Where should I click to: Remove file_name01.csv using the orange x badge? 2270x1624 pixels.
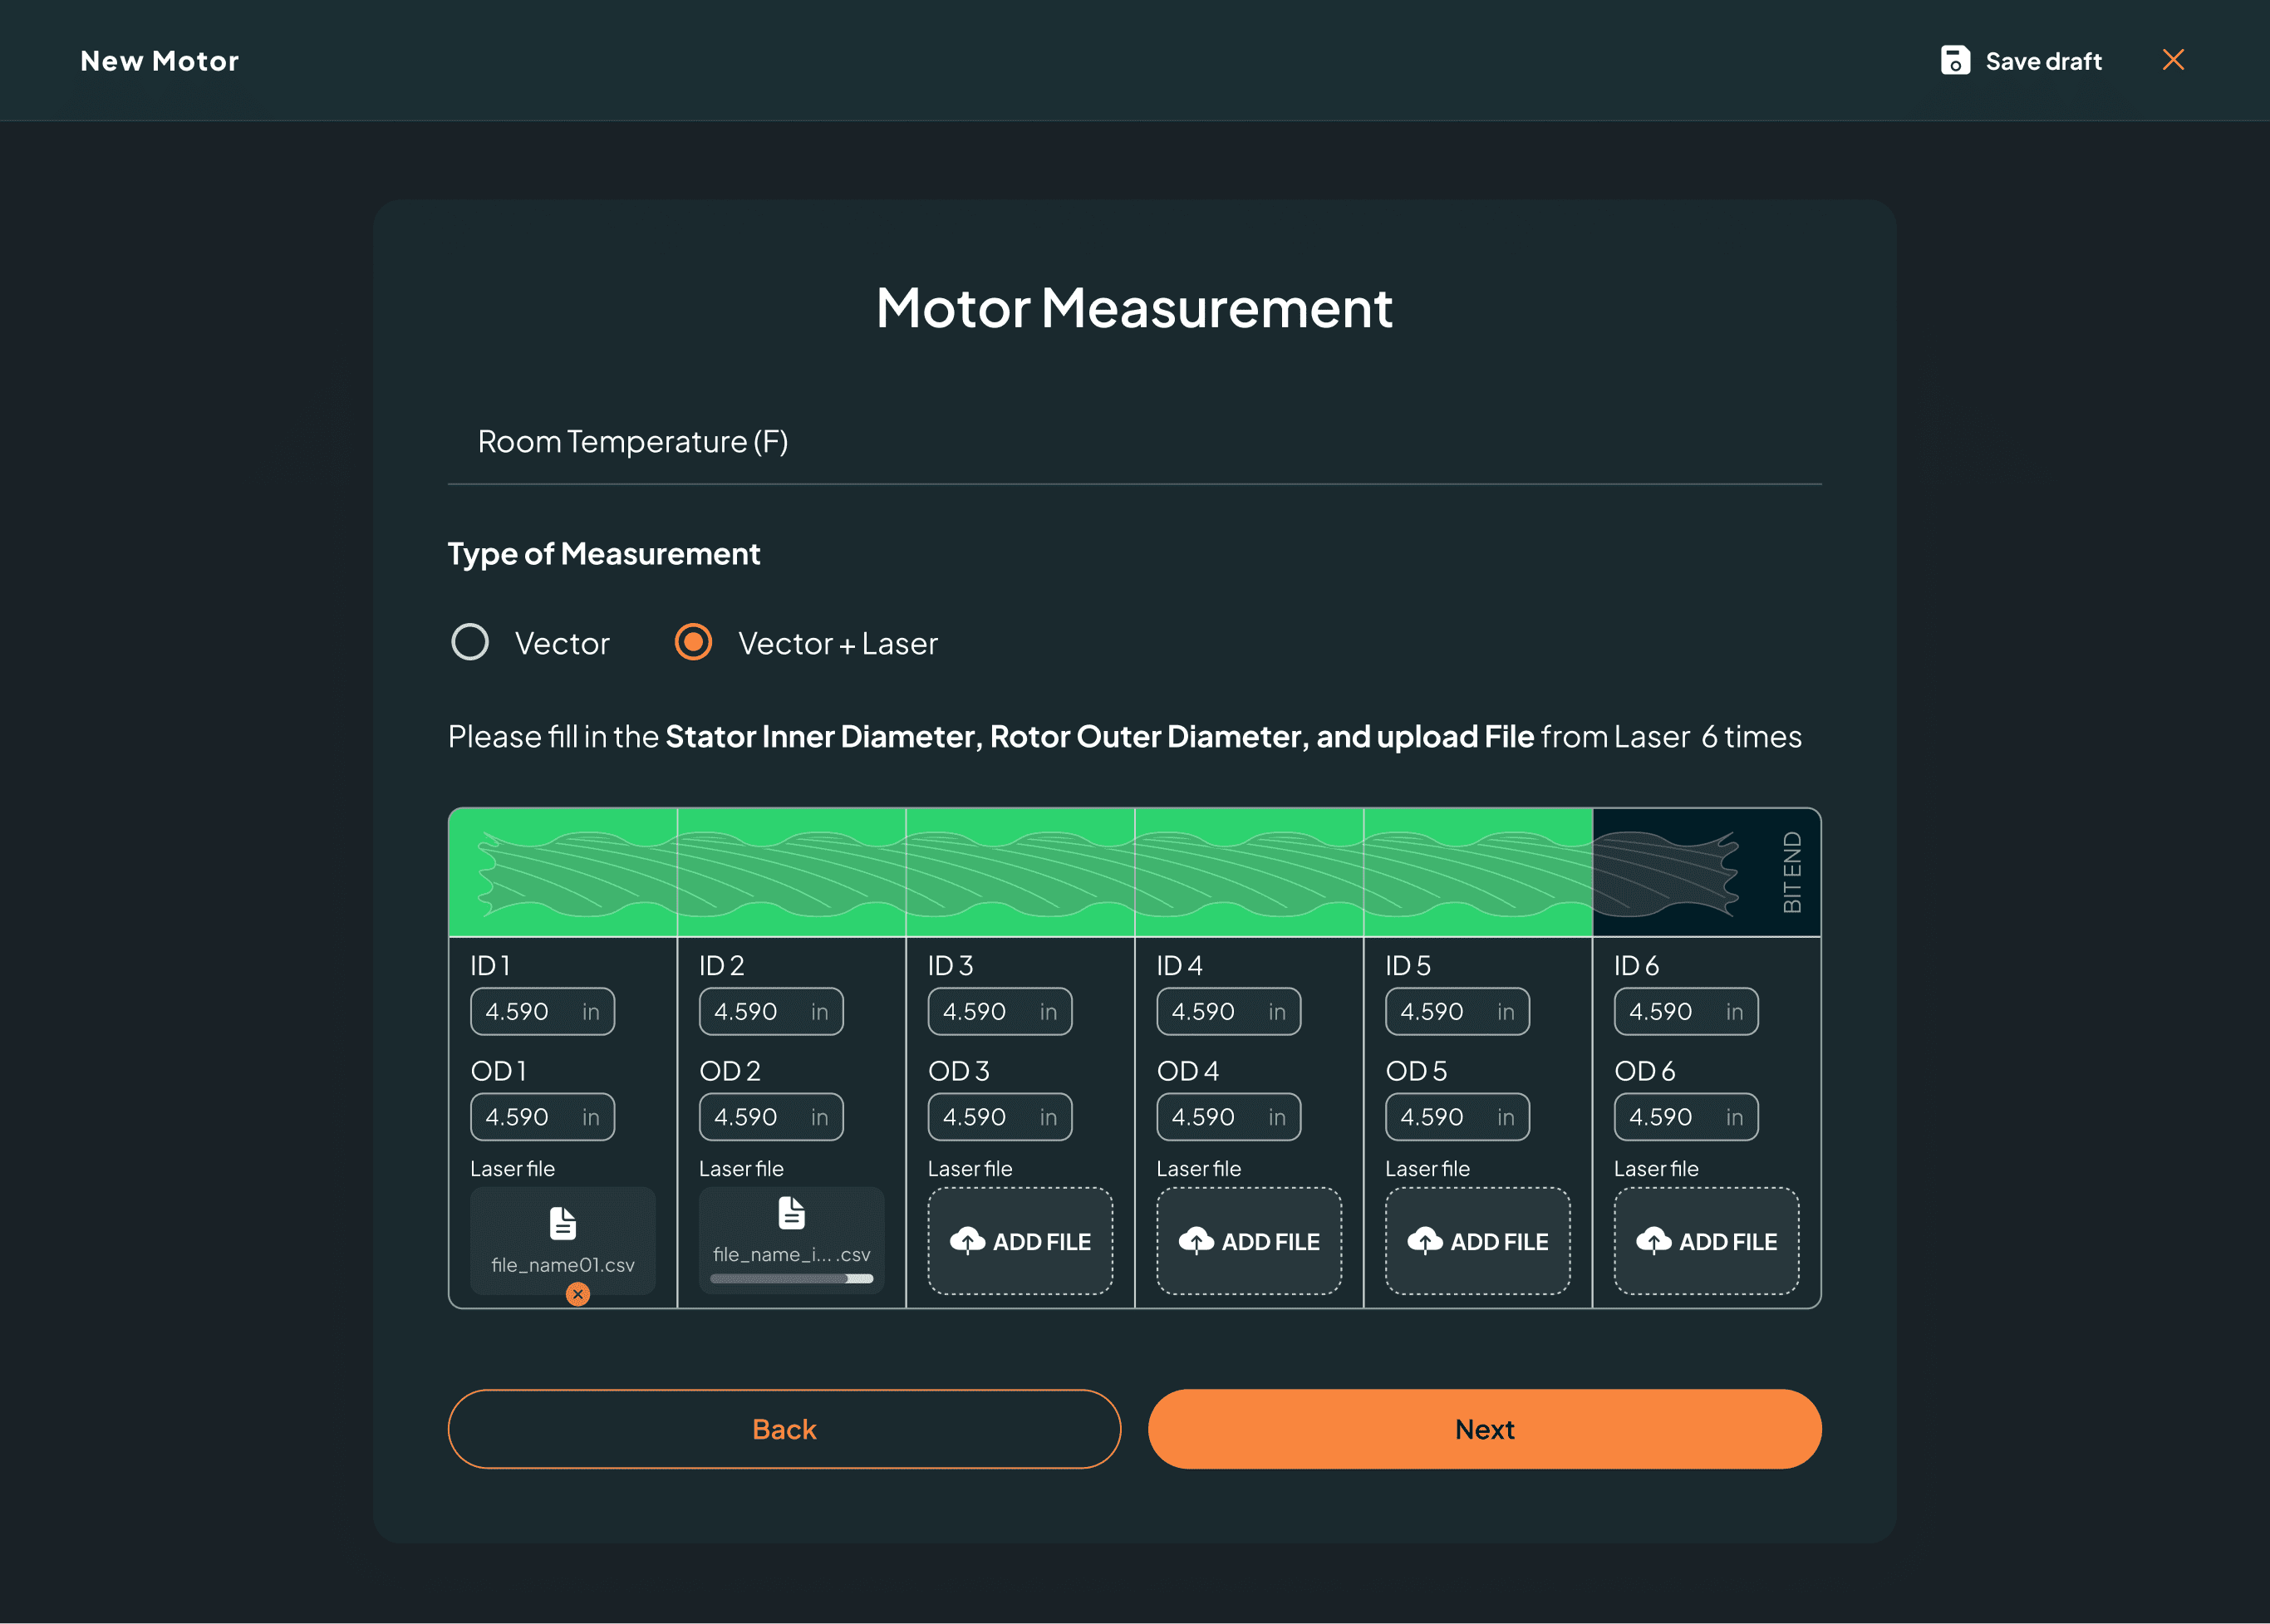point(577,1294)
